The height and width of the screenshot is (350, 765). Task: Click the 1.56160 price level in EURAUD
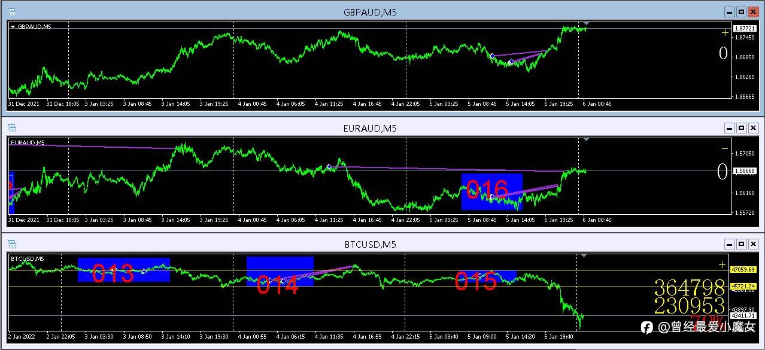745,193
